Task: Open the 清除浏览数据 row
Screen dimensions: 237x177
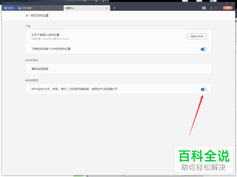Action: pyautogui.click(x=118, y=69)
